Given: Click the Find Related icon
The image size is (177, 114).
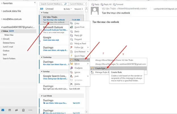Looking at the screenshot, I should tap(71, 52).
